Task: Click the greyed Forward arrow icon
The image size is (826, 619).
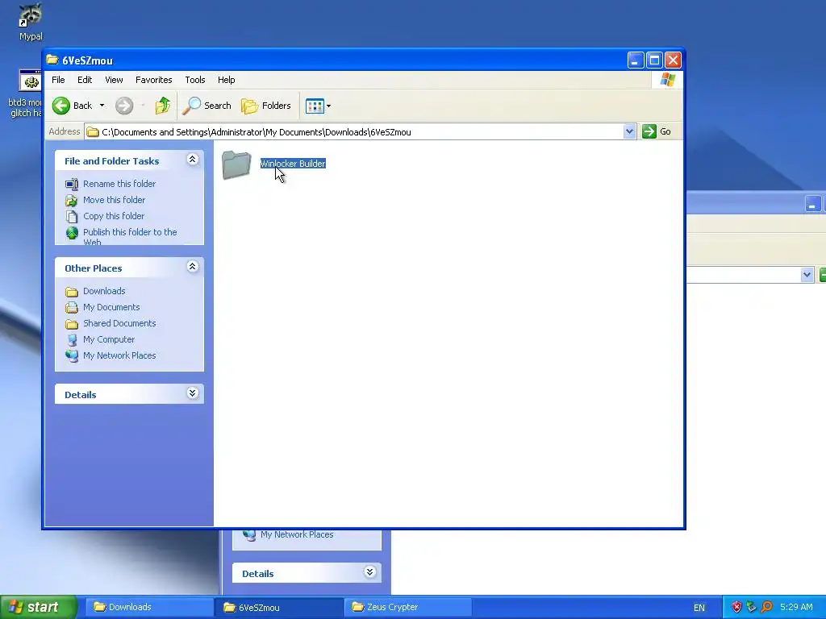Action: point(124,106)
